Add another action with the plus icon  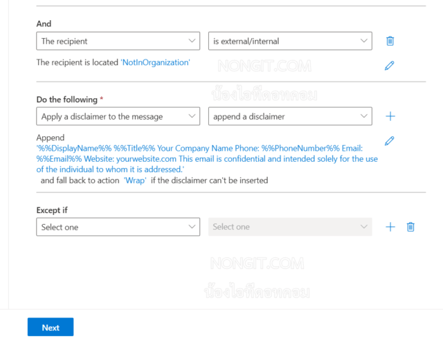pos(390,116)
